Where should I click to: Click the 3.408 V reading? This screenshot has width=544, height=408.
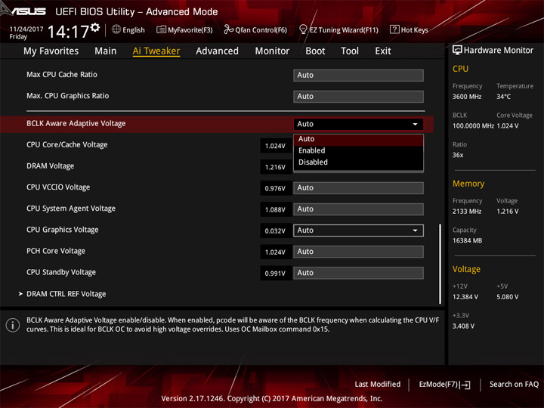(463, 326)
